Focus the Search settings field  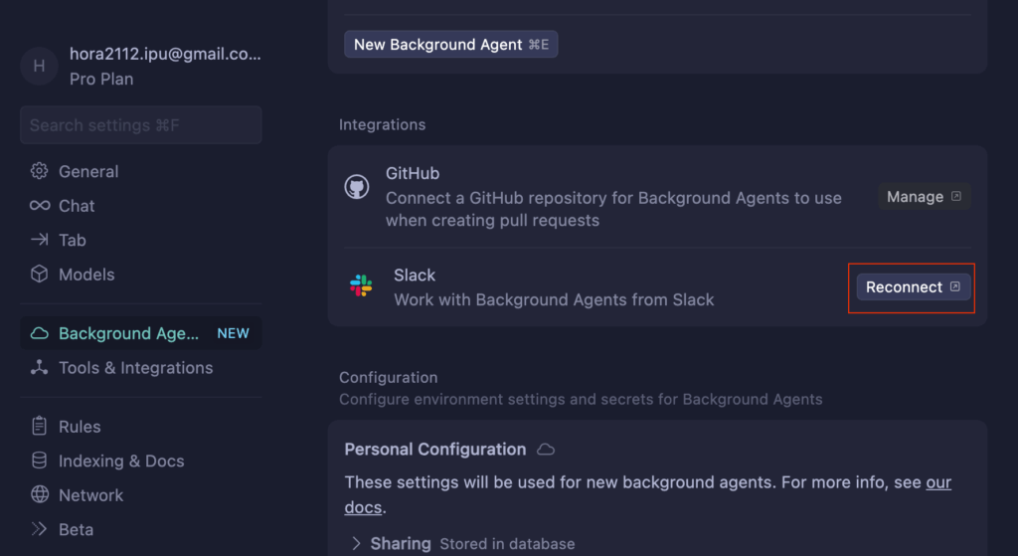tap(141, 124)
